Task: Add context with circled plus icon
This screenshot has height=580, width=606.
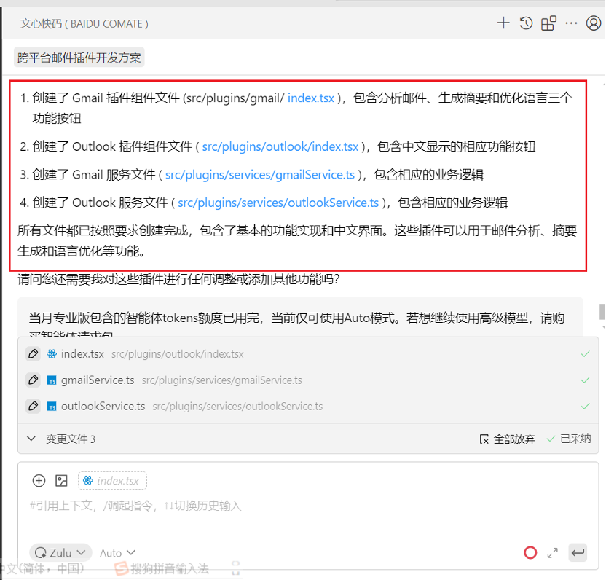Action: click(x=39, y=481)
